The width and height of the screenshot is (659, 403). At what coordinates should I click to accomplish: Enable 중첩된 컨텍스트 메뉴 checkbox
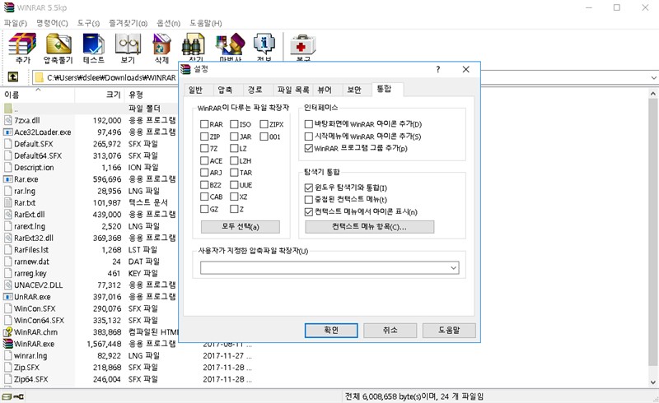[x=308, y=199]
